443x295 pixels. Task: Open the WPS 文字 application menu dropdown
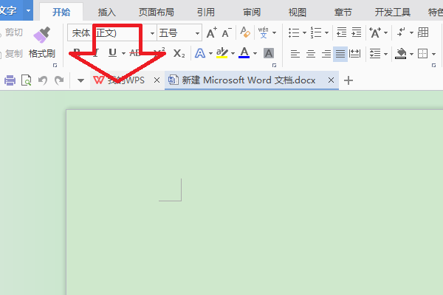tap(28, 11)
